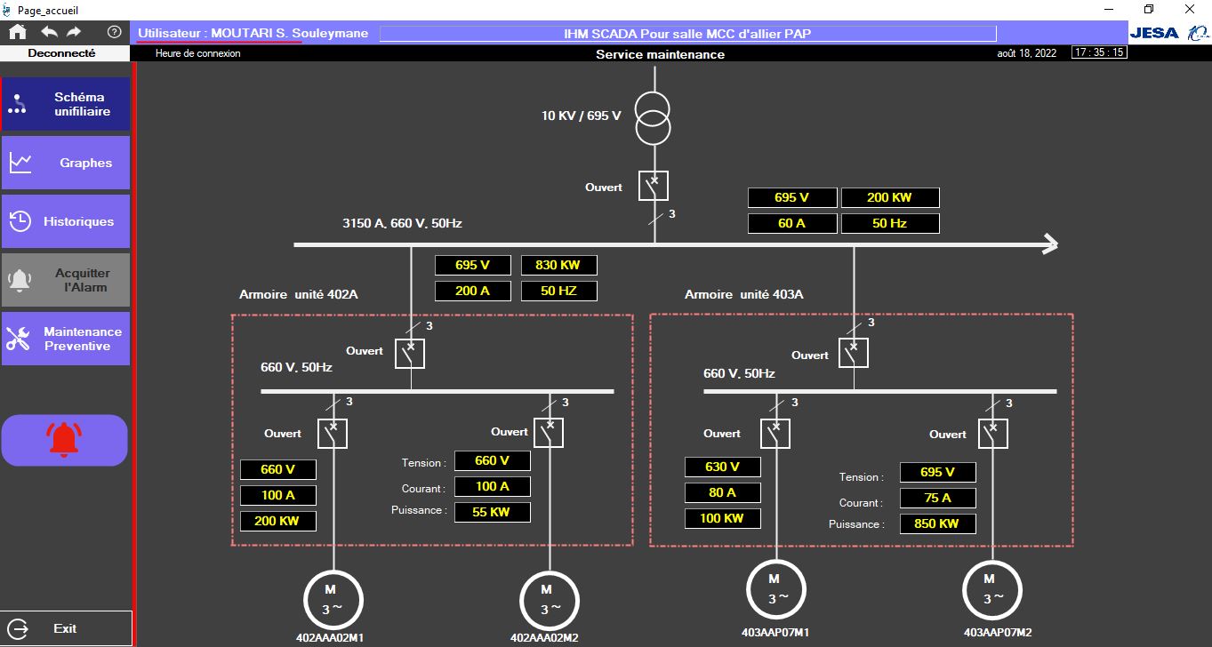This screenshot has height=647, width=1212.
Task: Click the JESA logo
Action: (1153, 33)
